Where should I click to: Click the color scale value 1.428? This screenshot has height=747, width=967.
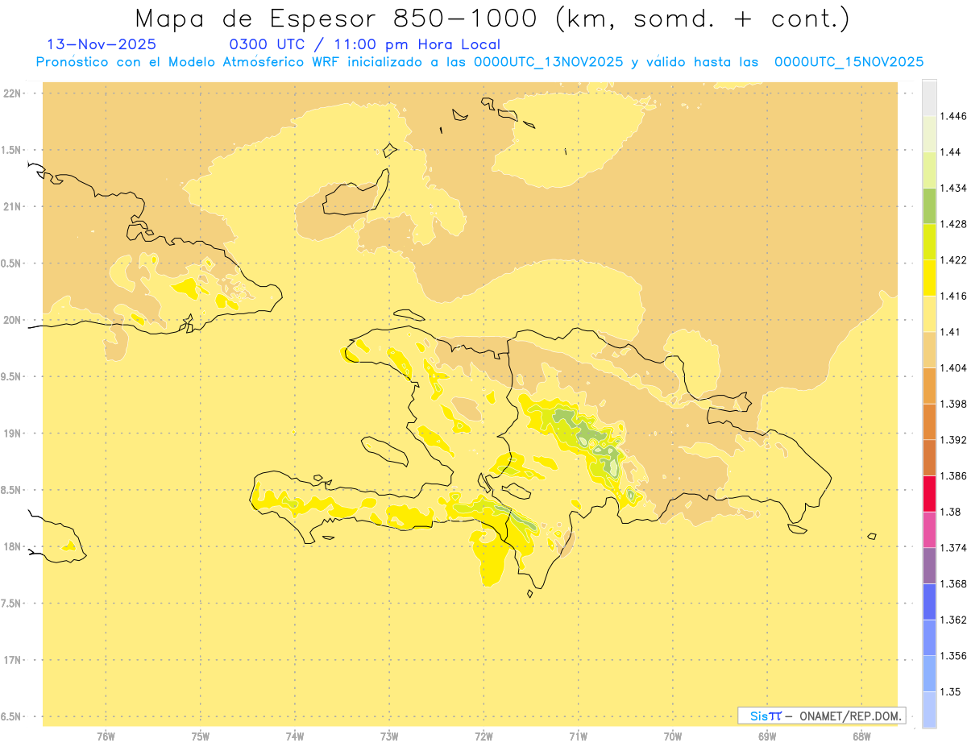coord(953,224)
